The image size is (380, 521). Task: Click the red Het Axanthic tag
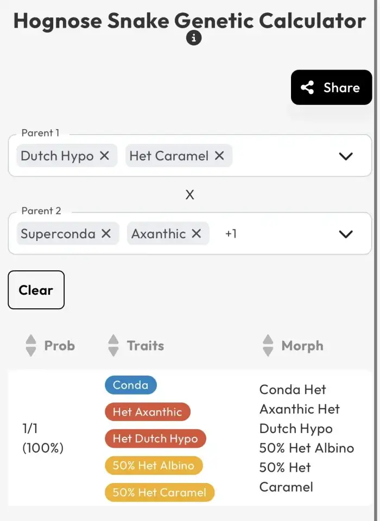(x=147, y=412)
